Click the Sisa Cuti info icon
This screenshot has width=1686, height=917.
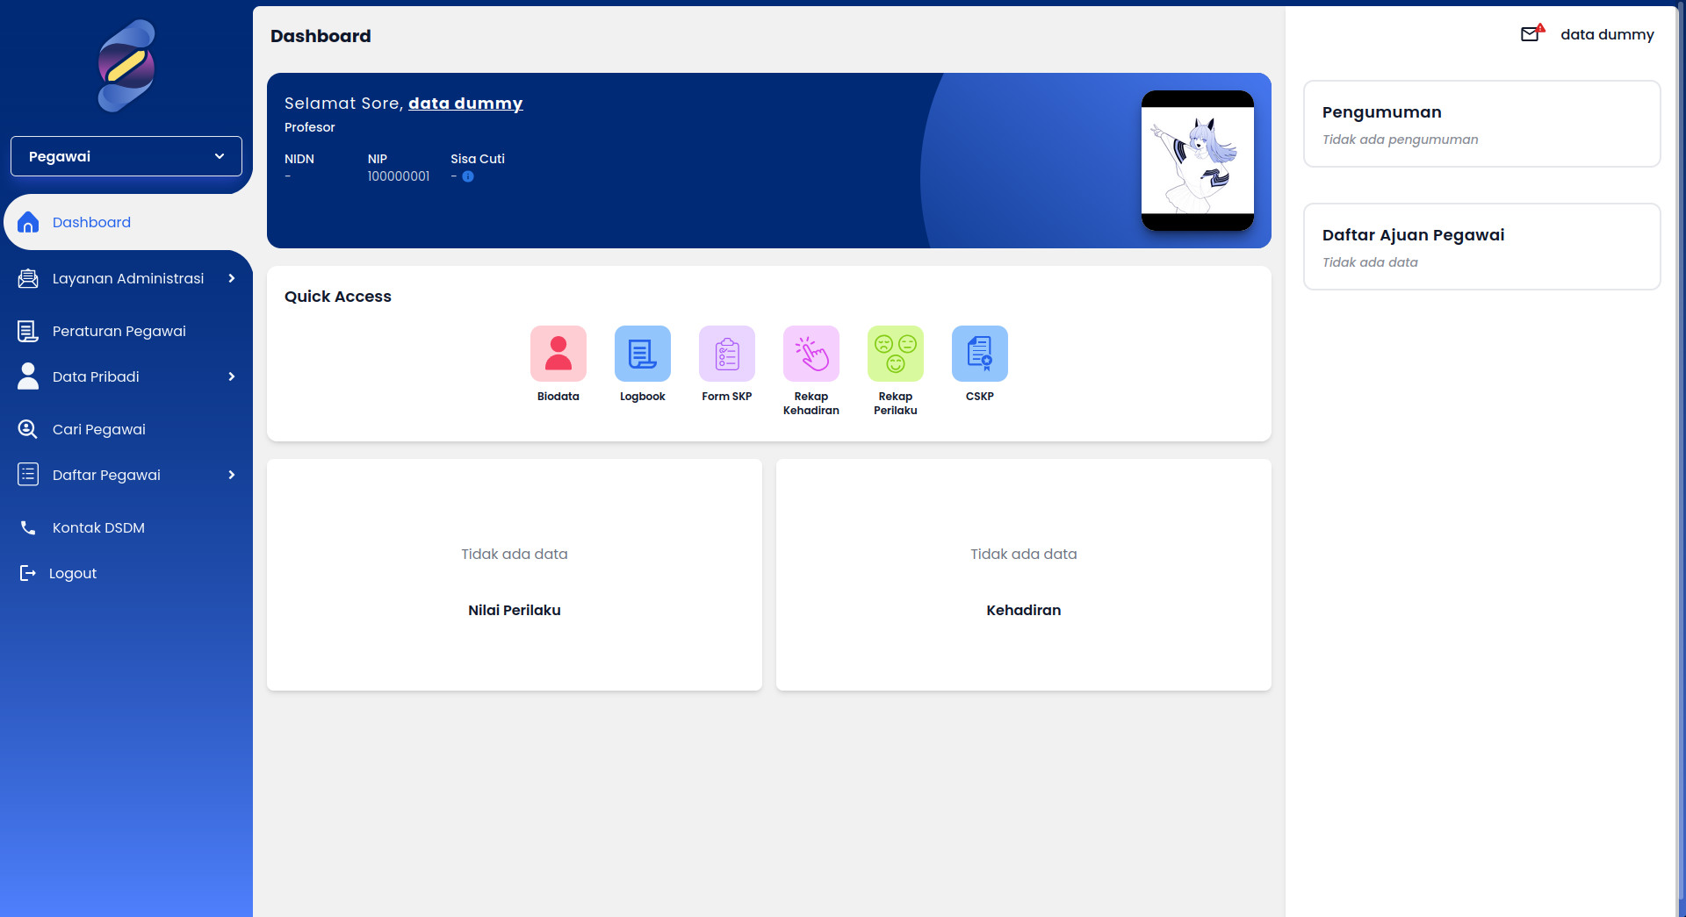pos(468,176)
